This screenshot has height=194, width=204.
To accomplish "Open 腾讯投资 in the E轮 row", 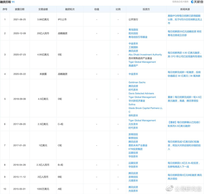I will tap(133, 51).
